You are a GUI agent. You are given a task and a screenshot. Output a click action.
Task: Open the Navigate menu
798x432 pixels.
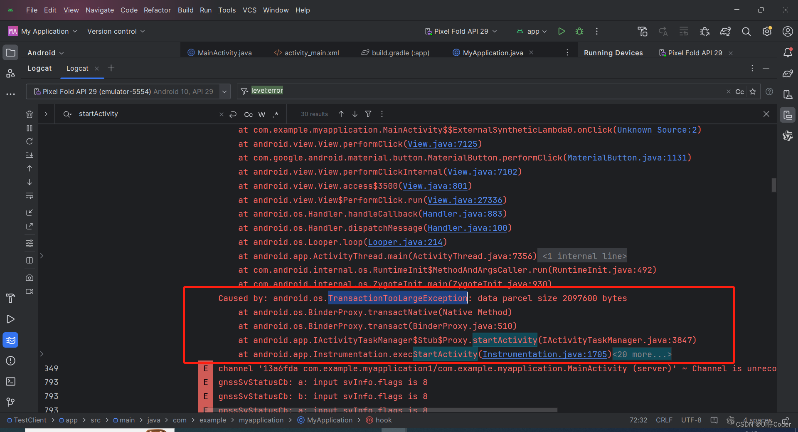(99, 10)
